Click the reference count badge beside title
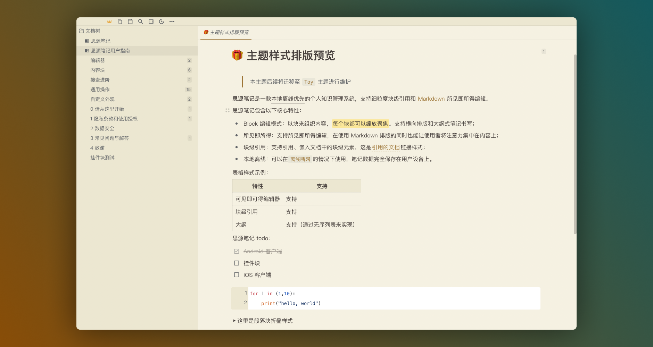This screenshot has height=347, width=653. tap(544, 51)
